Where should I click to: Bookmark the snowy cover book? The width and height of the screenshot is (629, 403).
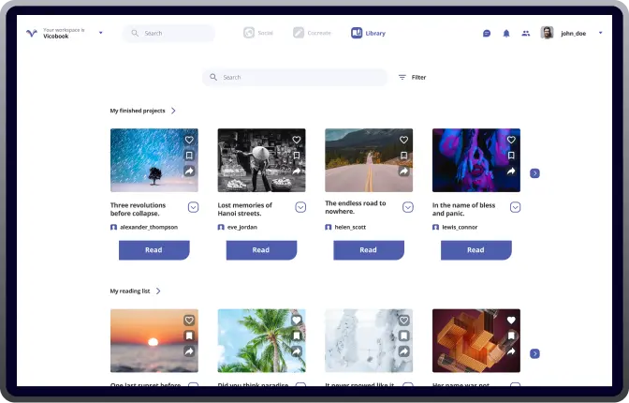[404, 336]
